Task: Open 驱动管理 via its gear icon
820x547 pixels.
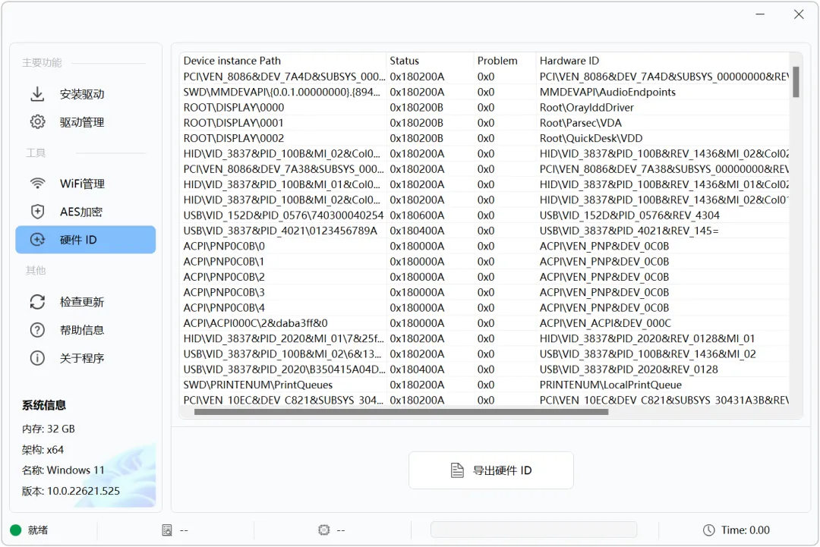Action: (x=37, y=122)
